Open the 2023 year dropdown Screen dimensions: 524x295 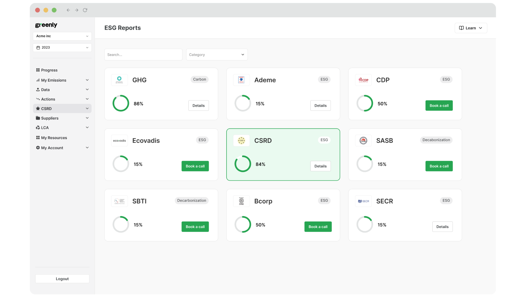62,48
